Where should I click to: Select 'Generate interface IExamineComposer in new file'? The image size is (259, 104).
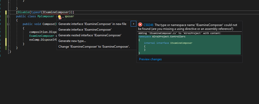click(x=92, y=24)
